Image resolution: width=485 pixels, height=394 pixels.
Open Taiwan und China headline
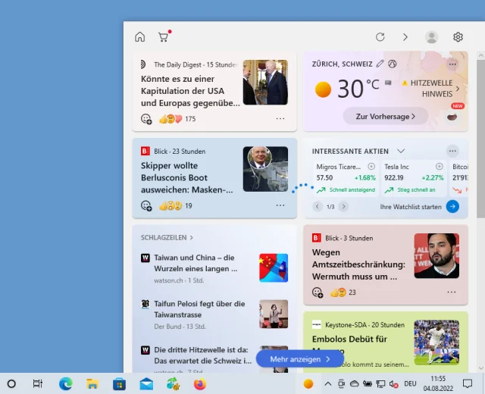coord(196,263)
